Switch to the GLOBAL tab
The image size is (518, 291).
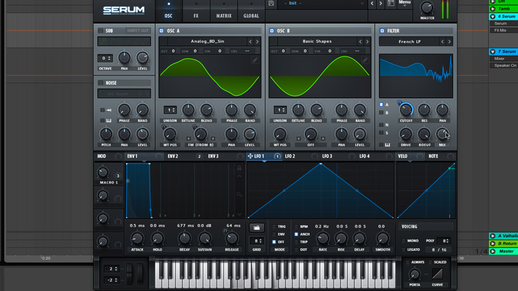click(251, 11)
